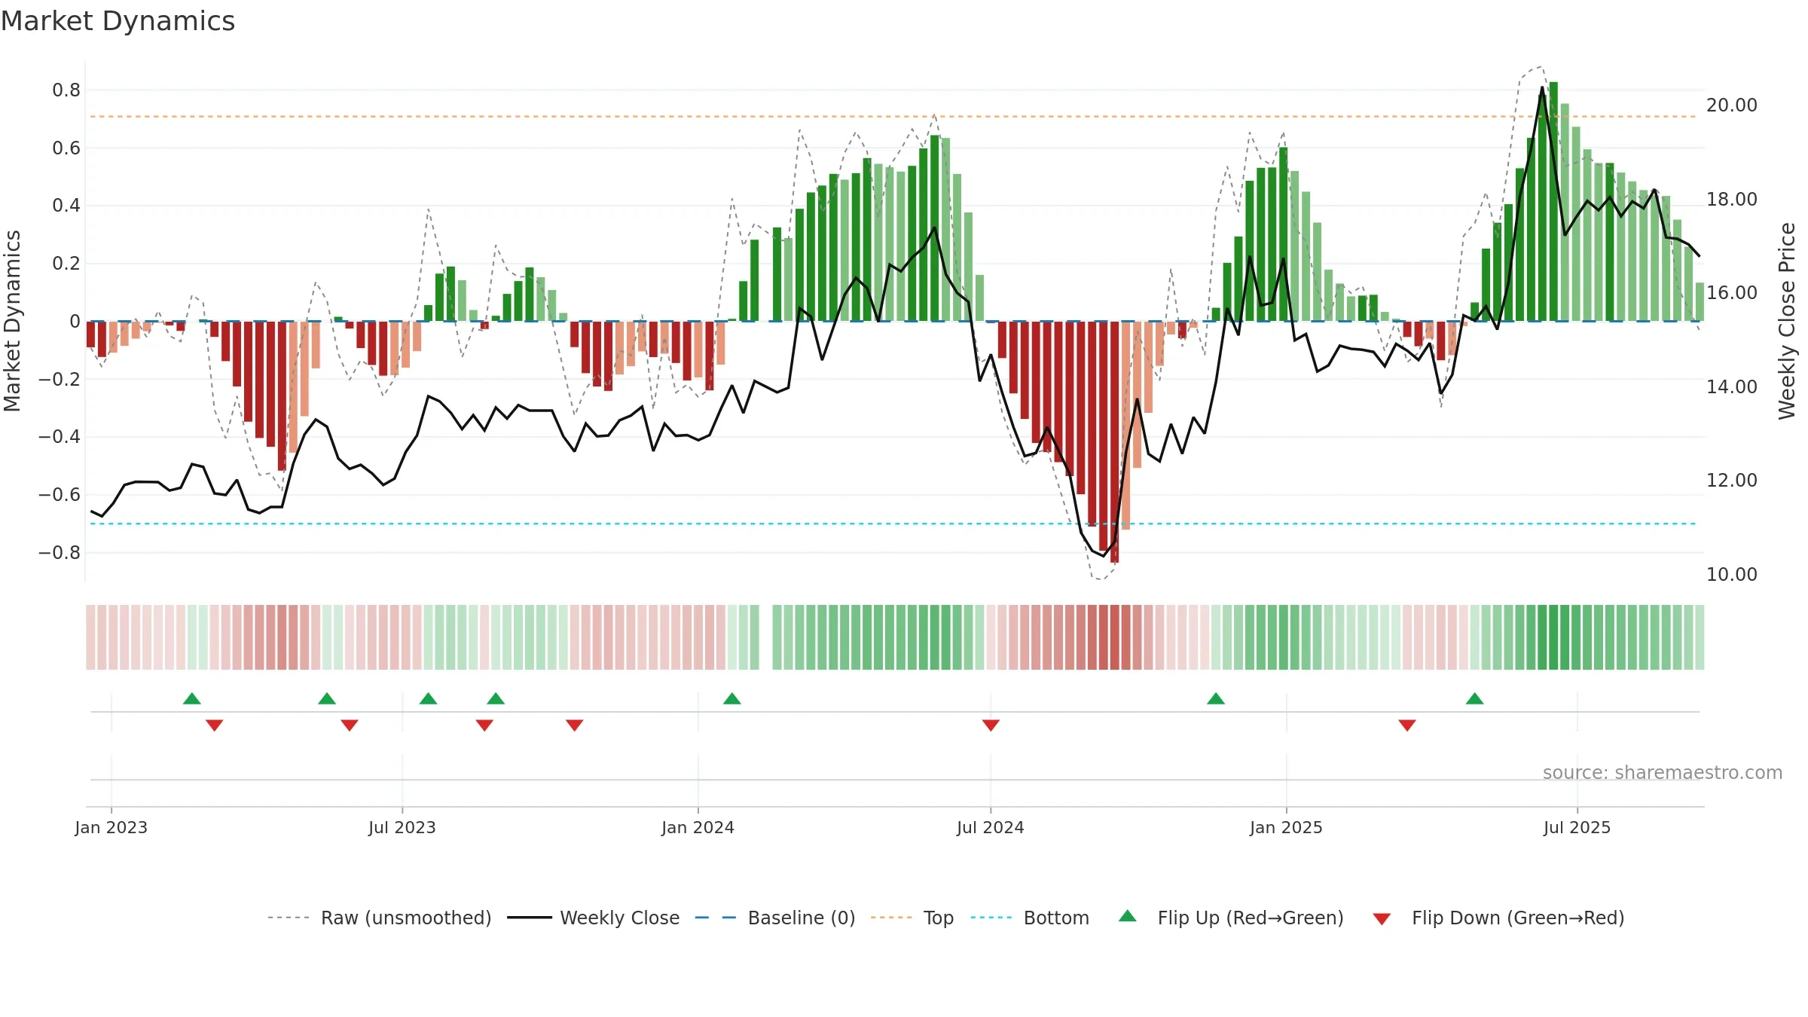The image size is (1808, 1017).
Task: Click the green Flip Up marker in February 2023
Action: point(192,698)
